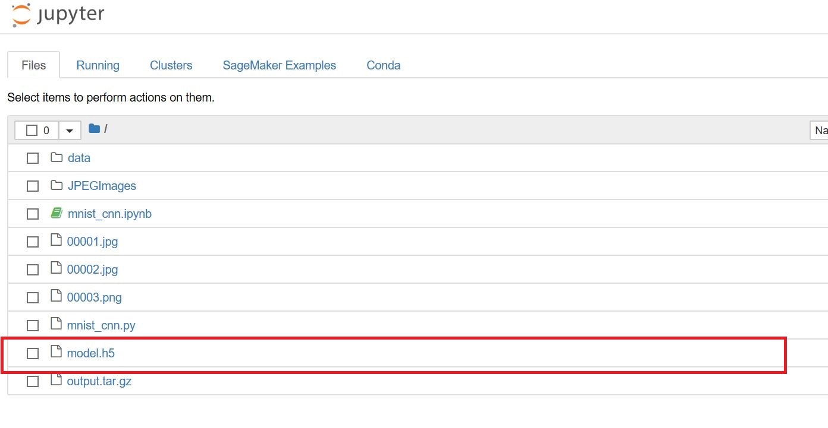This screenshot has width=828, height=428.
Task: Select the model.h5 checkbox
Action: pyautogui.click(x=33, y=353)
